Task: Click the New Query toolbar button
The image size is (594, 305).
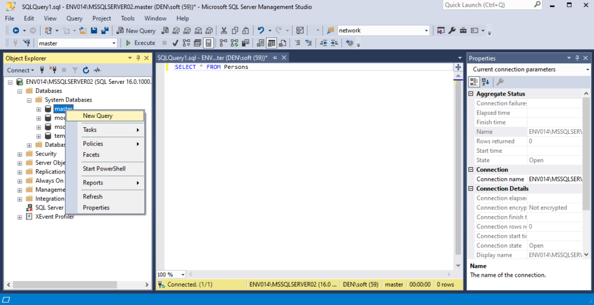Action: 136,31
